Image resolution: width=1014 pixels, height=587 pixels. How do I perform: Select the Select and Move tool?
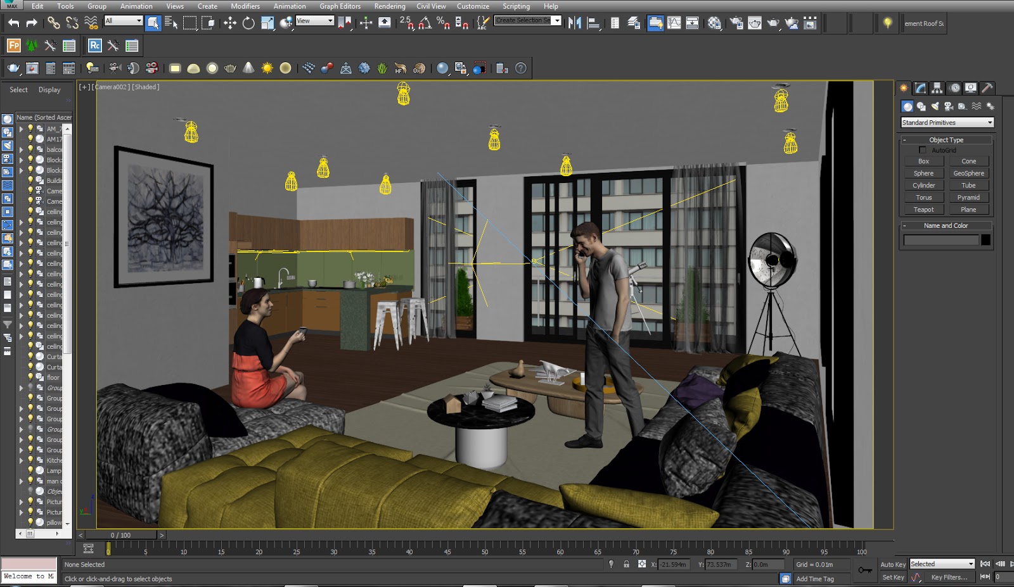point(229,23)
